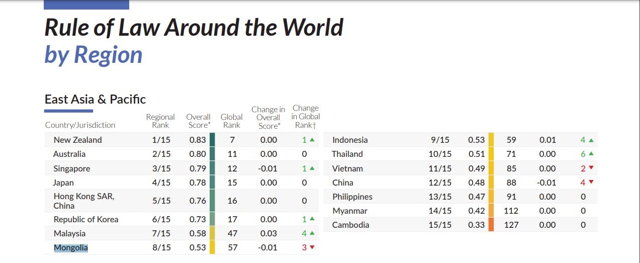Click the red down arrow in Vietnam row
Image resolution: width=640 pixels, height=263 pixels.
591,168
